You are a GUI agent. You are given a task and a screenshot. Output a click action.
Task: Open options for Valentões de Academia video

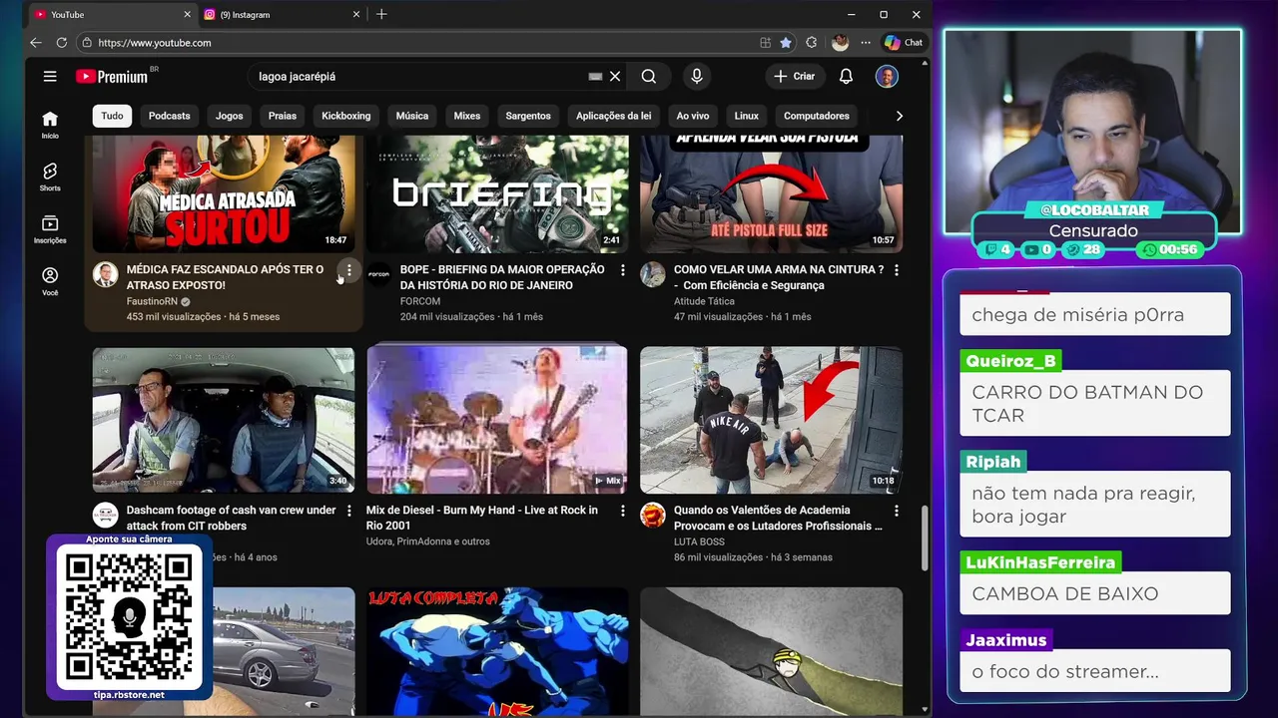pyautogui.click(x=896, y=511)
